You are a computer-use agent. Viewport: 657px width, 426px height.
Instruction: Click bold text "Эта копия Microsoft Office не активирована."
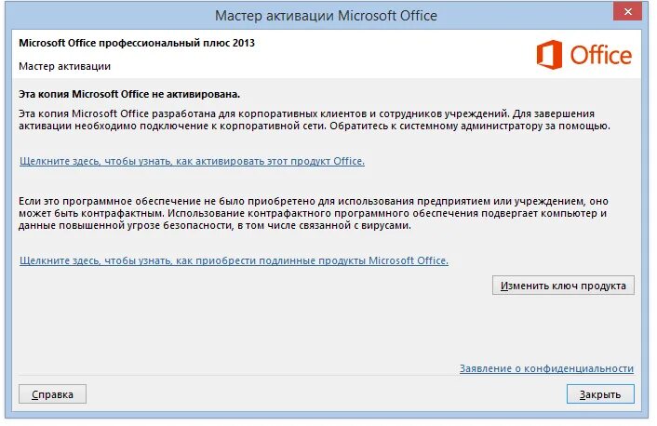tap(129, 94)
